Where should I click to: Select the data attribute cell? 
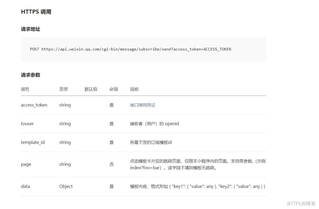(25, 186)
